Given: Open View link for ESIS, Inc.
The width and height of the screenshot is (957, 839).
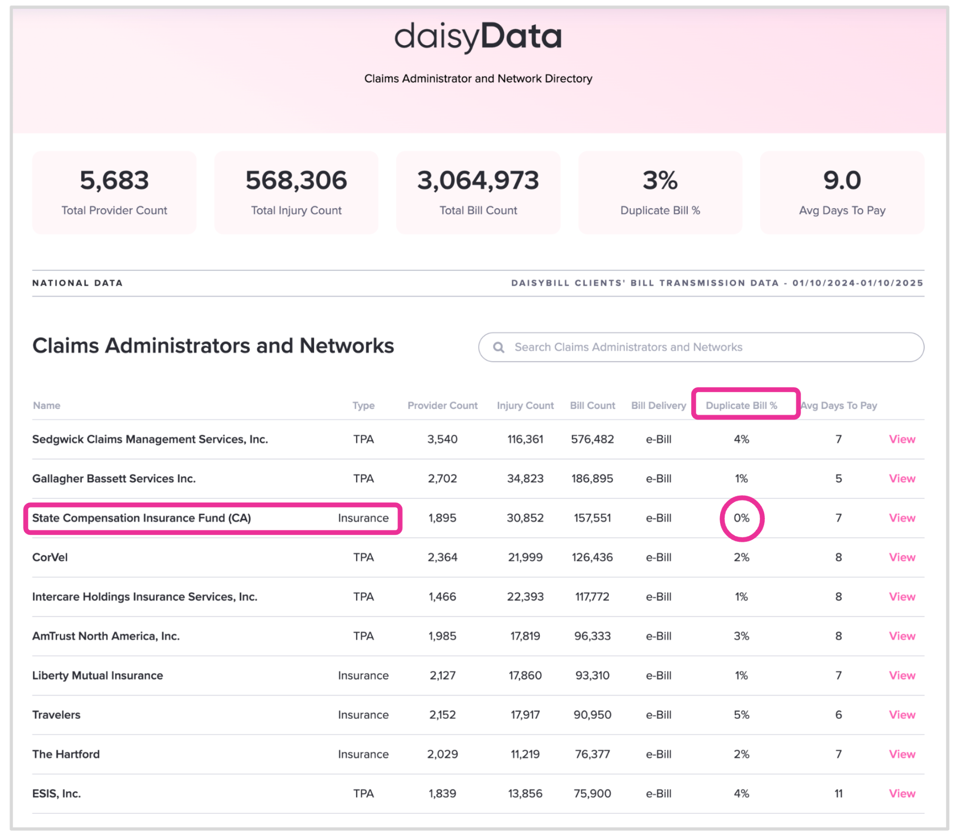Looking at the screenshot, I should tap(902, 793).
